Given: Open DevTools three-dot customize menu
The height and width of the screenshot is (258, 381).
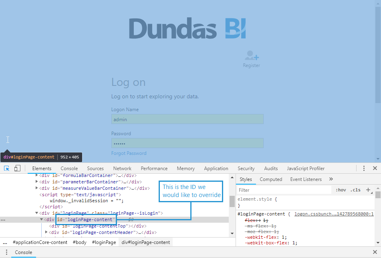Looking at the screenshot, I should 364,169.
